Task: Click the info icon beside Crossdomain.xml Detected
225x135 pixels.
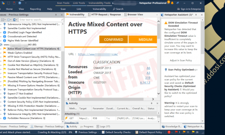Action: pyautogui.click(x=4, y=36)
